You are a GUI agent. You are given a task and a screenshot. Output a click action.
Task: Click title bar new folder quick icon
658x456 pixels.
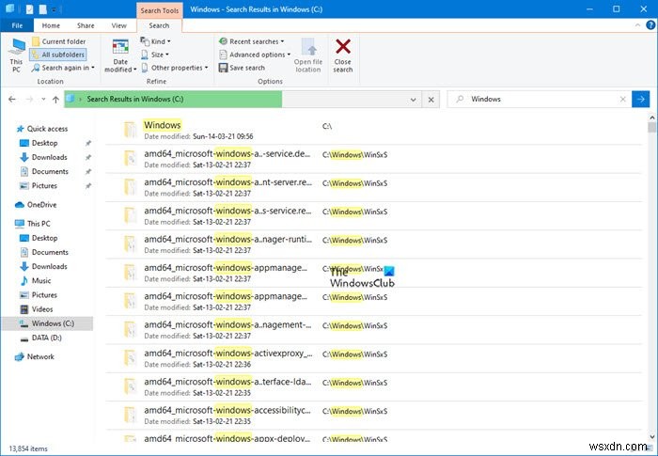(43, 9)
